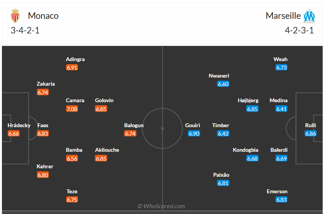Click Zakaria's 6.74 rating badge
Viewport: 325px width, 214px height.
(43, 92)
